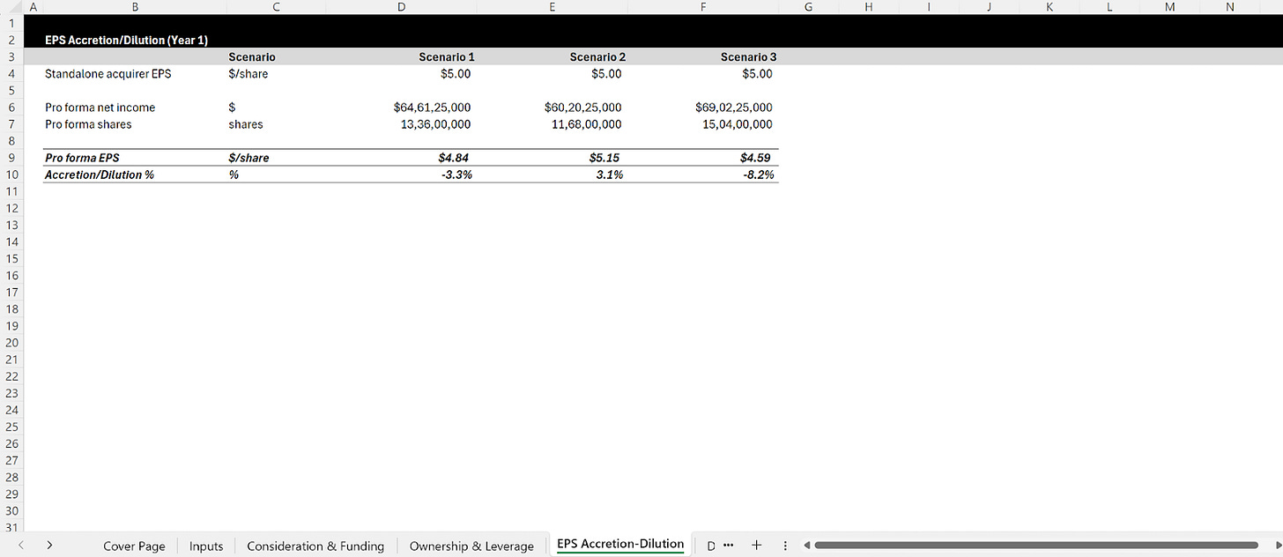Click the 'Pro forma shares' label cell

tap(88, 124)
